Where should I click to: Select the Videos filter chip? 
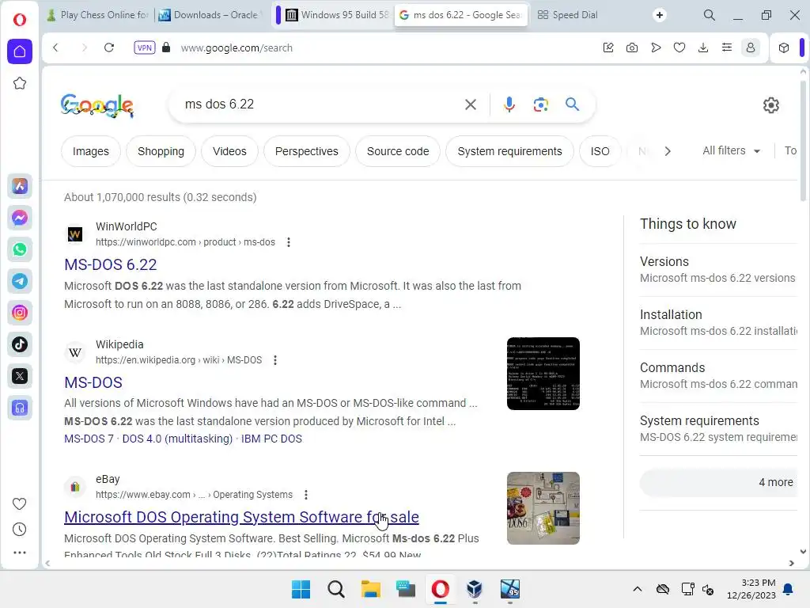coord(229,151)
